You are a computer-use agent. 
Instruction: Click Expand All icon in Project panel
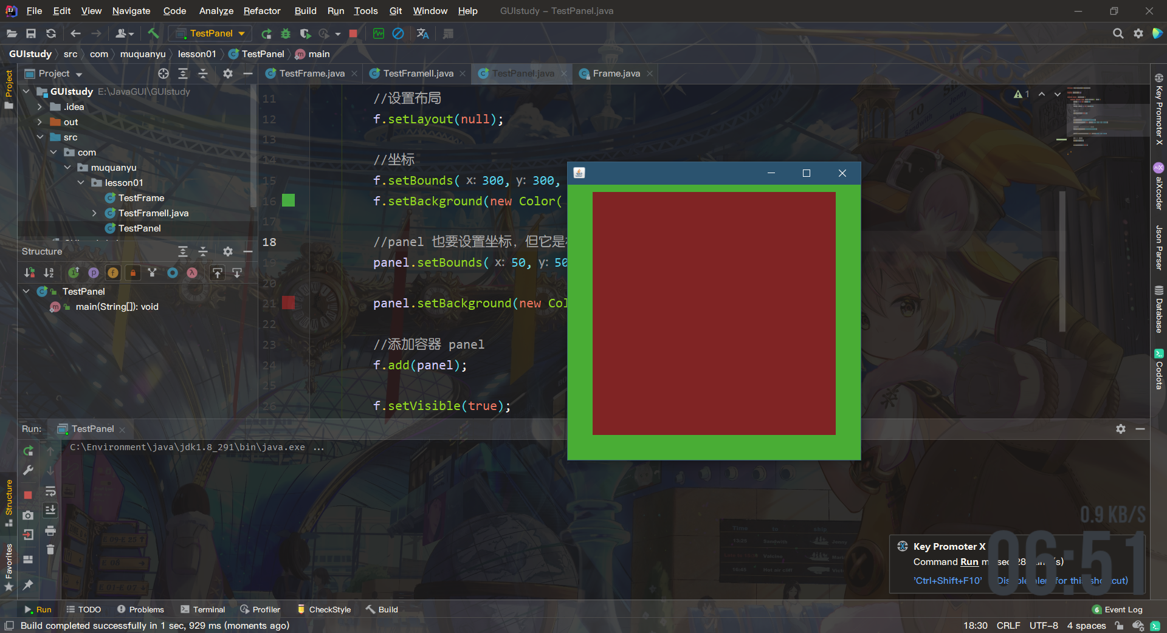pos(183,74)
